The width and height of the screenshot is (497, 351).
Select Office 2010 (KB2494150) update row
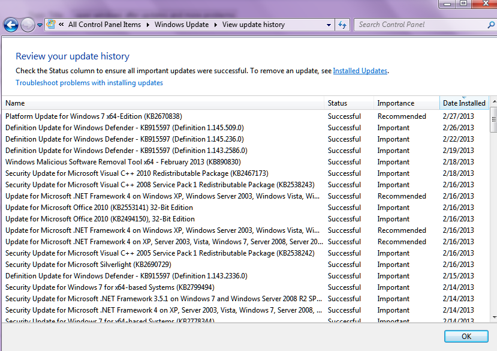pos(245,219)
